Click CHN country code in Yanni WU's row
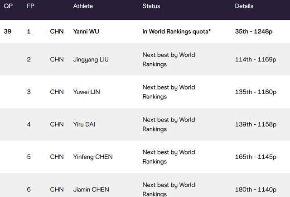 pos(57,32)
